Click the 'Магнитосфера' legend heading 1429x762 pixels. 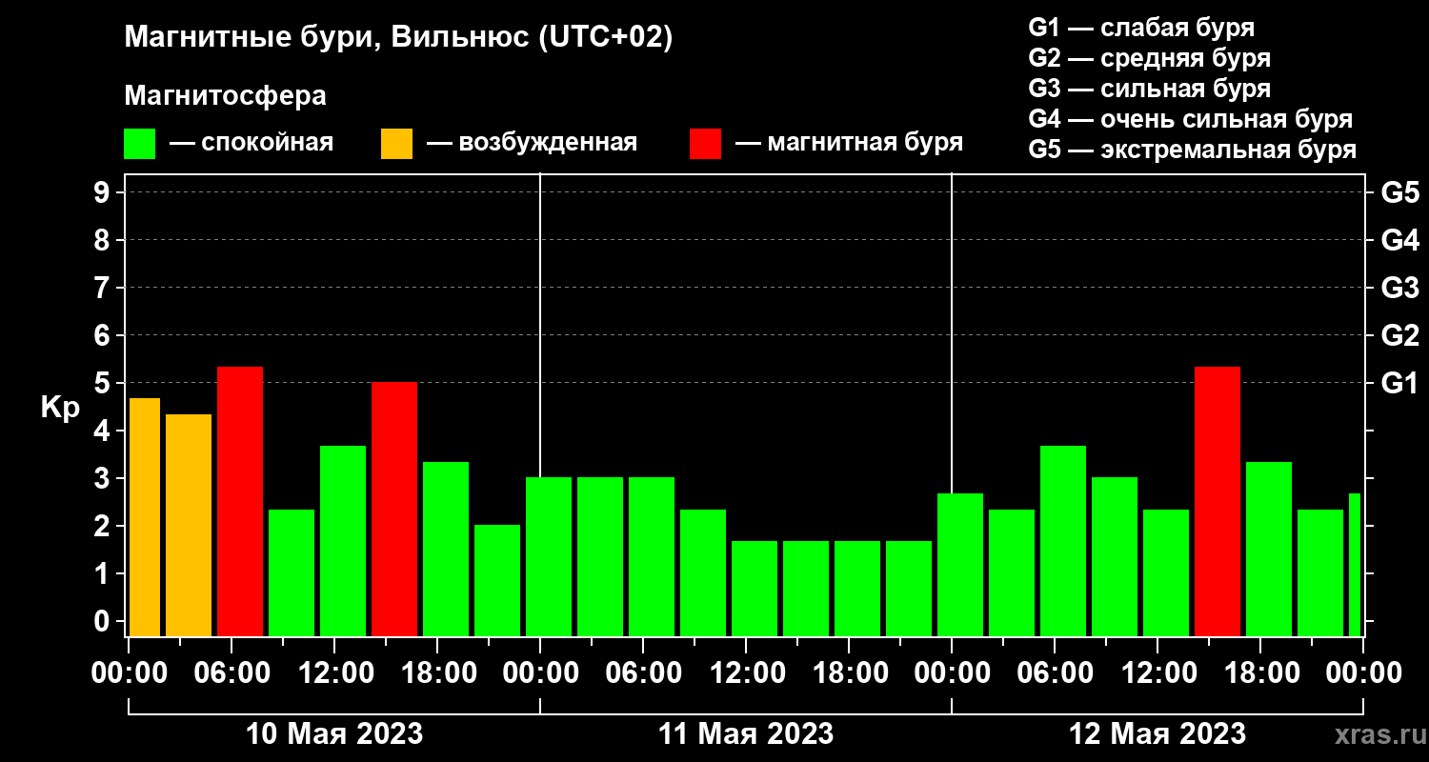(x=226, y=96)
